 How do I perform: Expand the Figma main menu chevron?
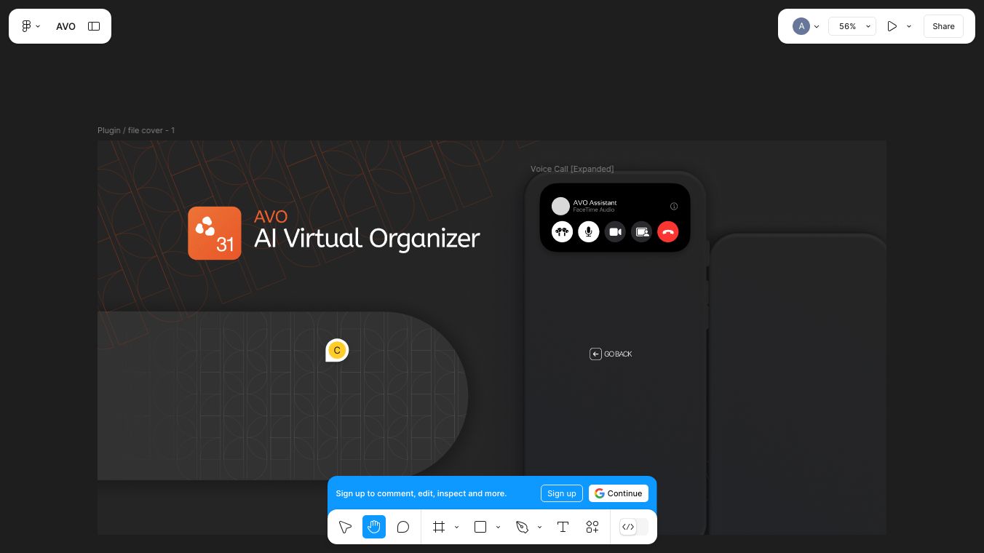pos(38,26)
